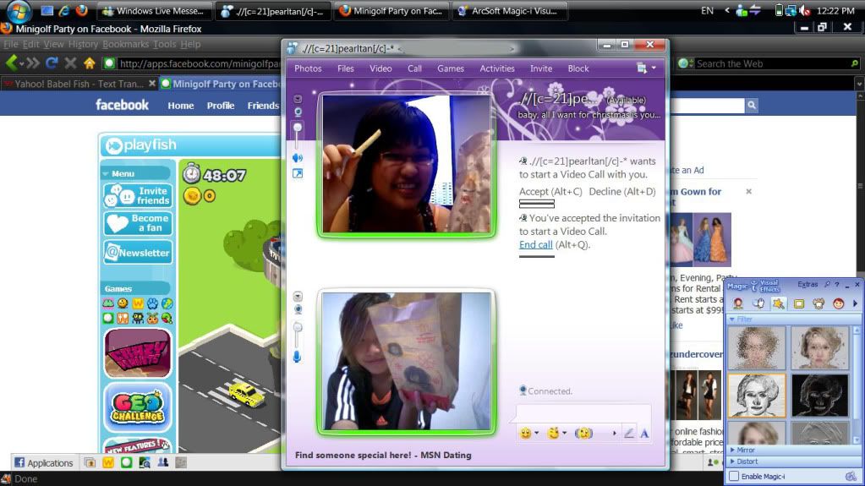
Task: Go to Firefox home page
Action: tap(90, 63)
